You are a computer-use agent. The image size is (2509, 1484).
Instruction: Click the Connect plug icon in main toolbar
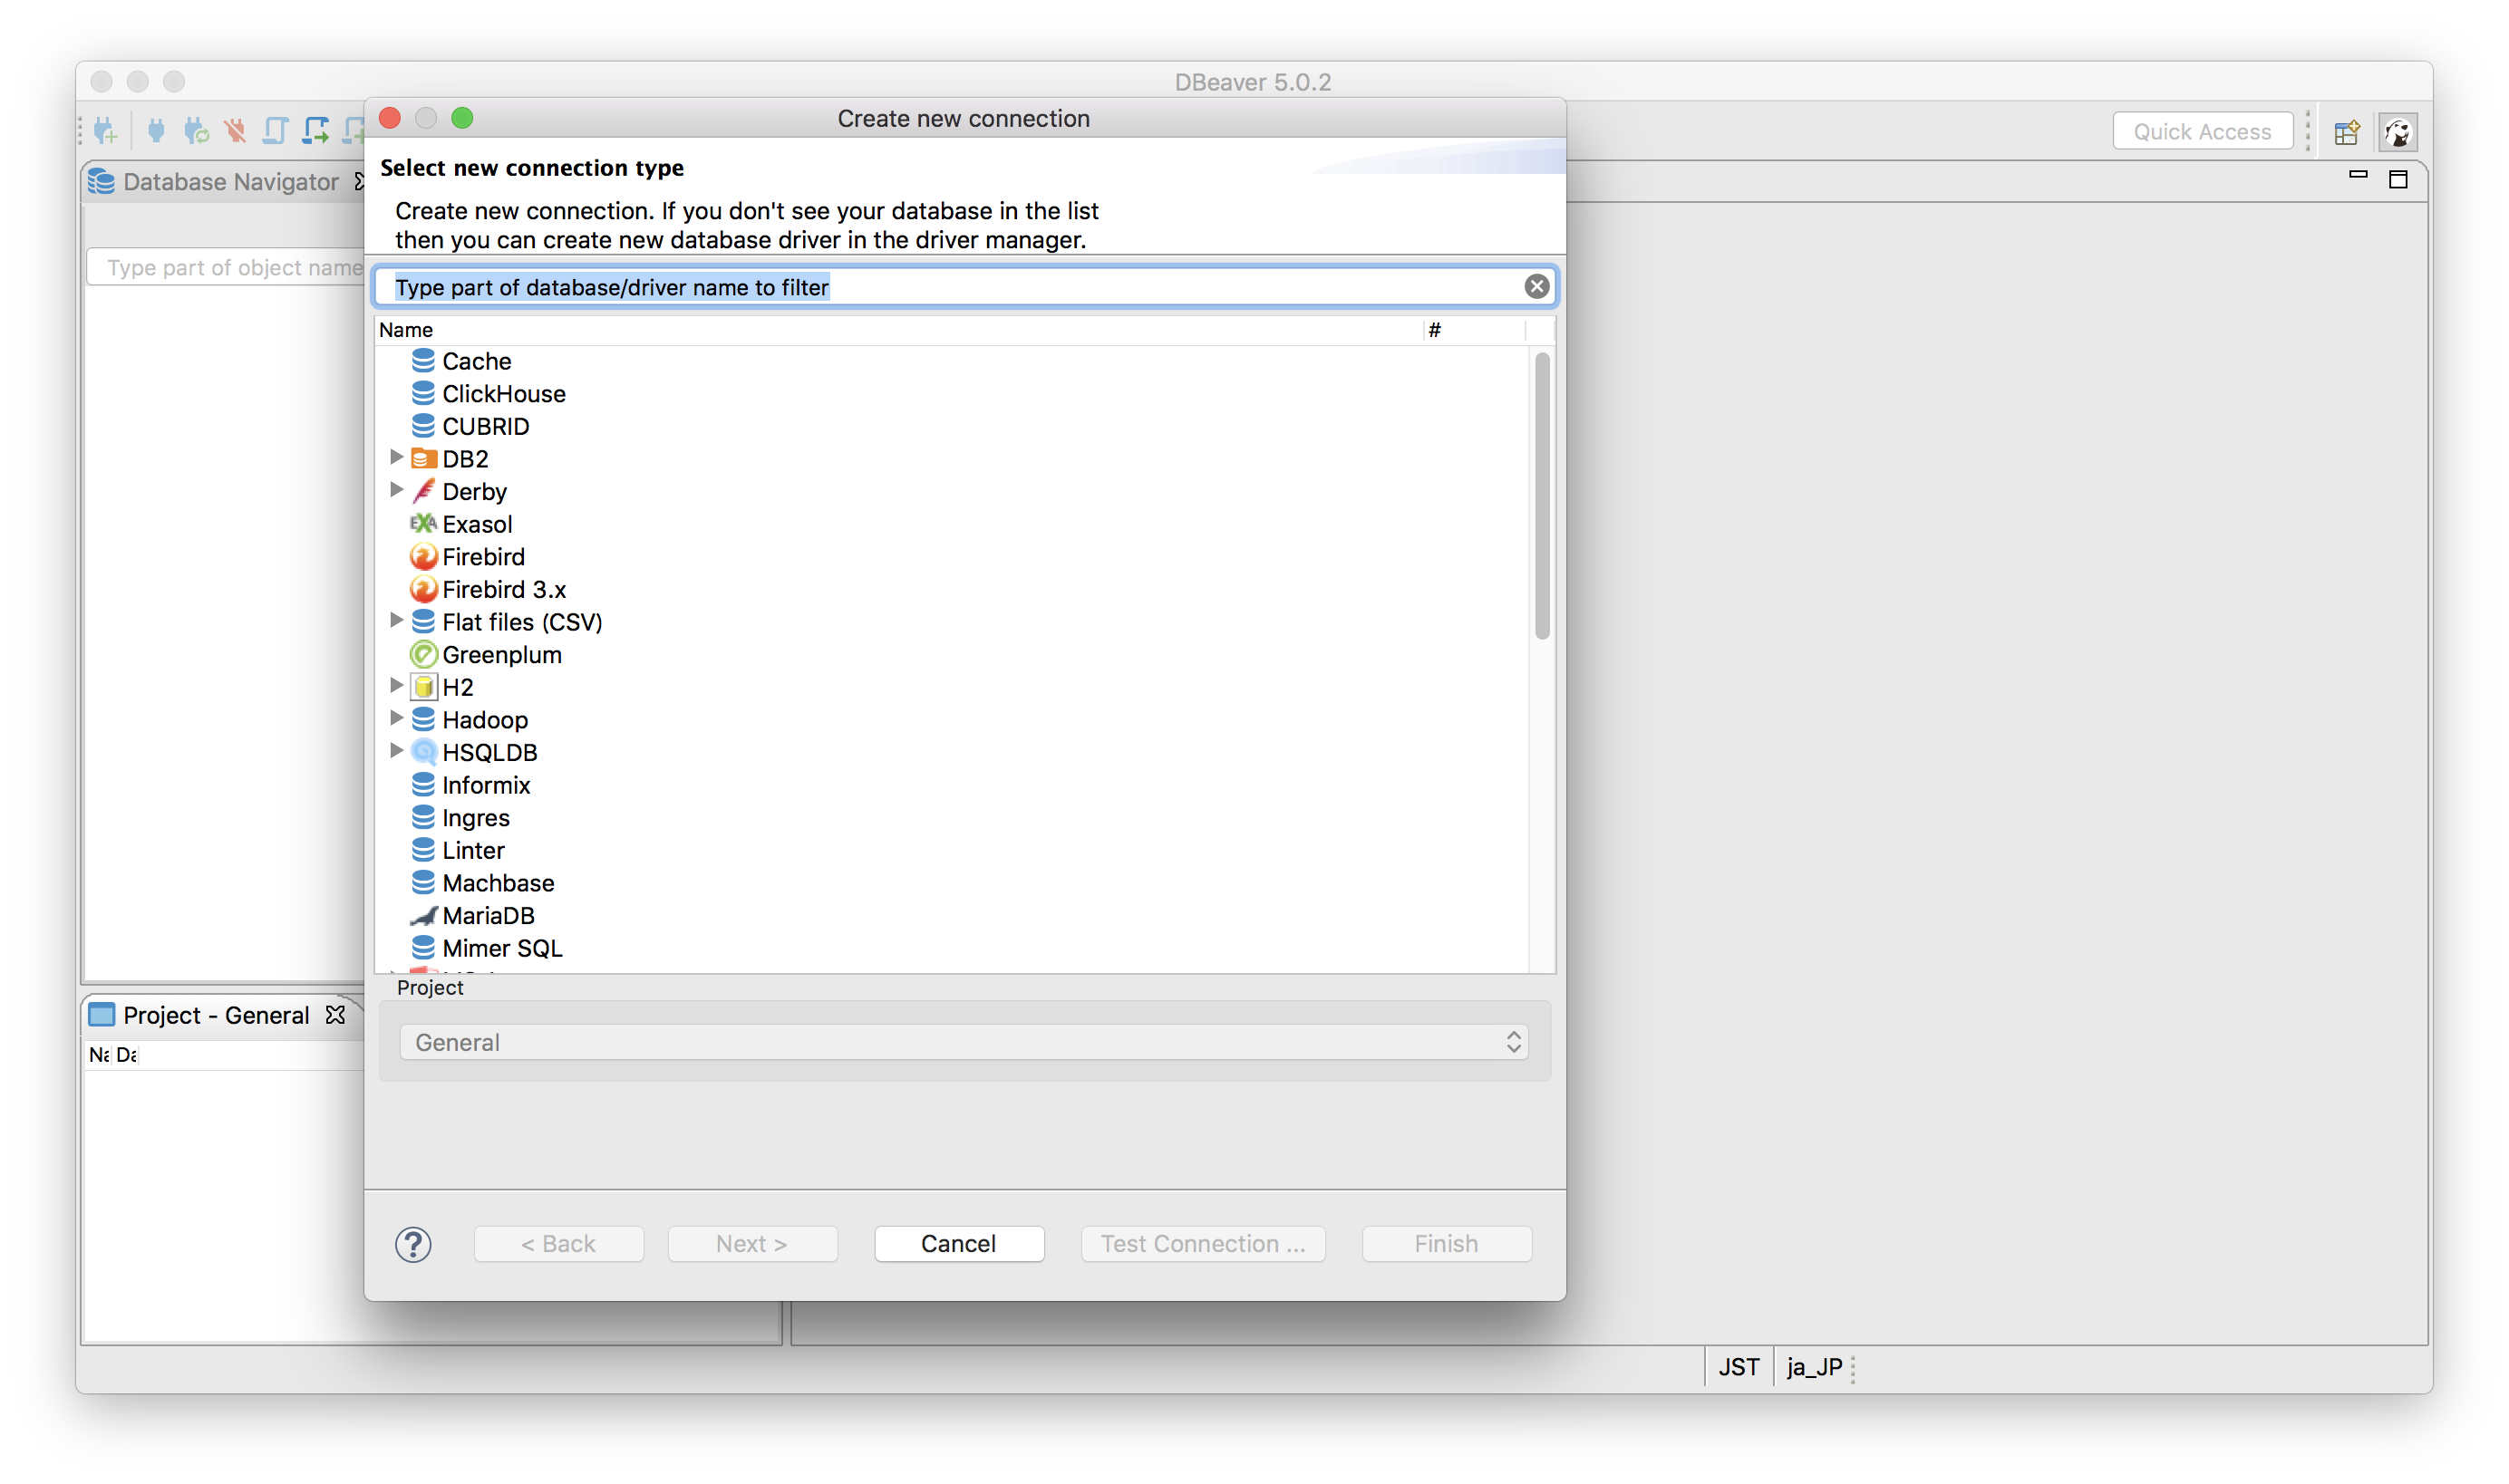tap(156, 130)
